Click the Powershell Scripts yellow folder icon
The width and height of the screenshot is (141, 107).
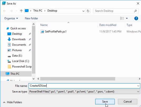coord(9,66)
